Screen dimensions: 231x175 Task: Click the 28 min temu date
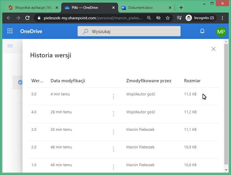click(61, 112)
